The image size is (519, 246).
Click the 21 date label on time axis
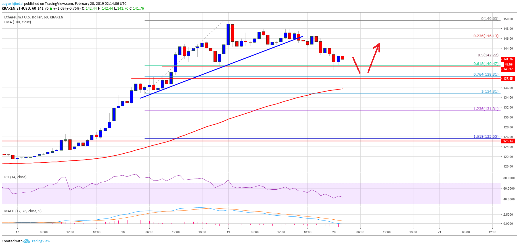coord(440,232)
